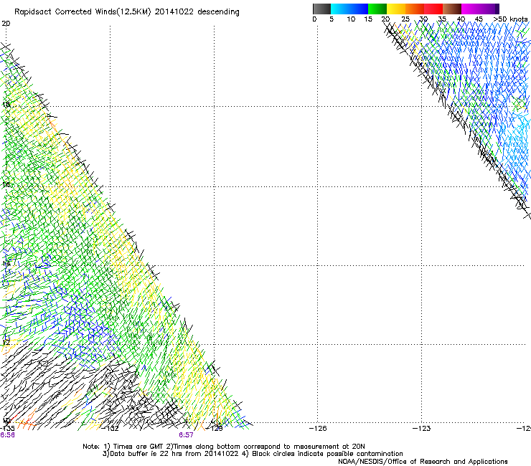The width and height of the screenshot is (531, 466).
Task: Click the red 30-35 knots legend segment
Action: (x=433, y=9)
